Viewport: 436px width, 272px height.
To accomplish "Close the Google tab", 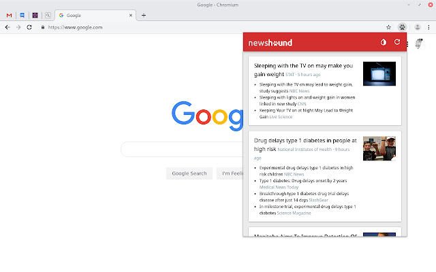I will [131, 15].
